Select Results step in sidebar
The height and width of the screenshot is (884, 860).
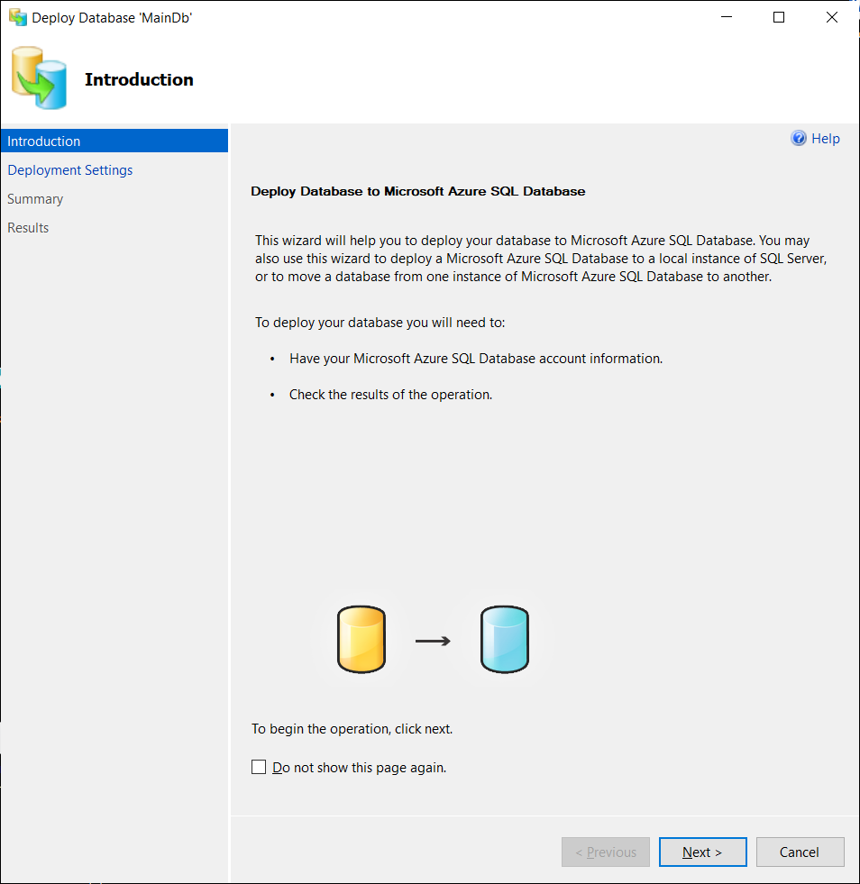pyautogui.click(x=28, y=228)
